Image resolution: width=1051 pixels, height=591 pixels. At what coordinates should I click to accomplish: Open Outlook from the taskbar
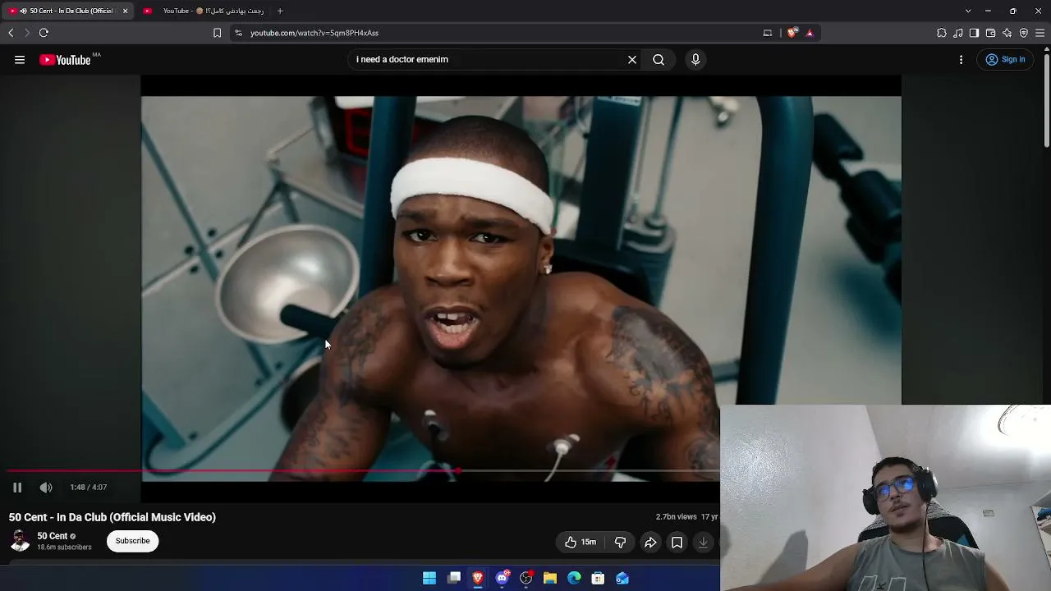point(622,579)
